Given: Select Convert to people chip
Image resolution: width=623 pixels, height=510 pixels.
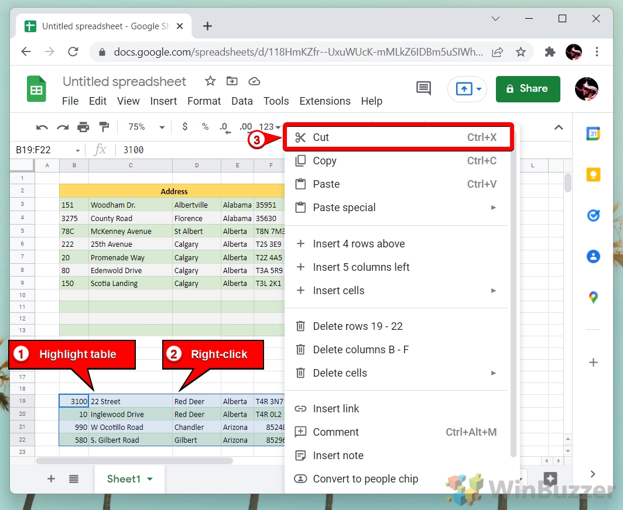Looking at the screenshot, I should 396,479.
